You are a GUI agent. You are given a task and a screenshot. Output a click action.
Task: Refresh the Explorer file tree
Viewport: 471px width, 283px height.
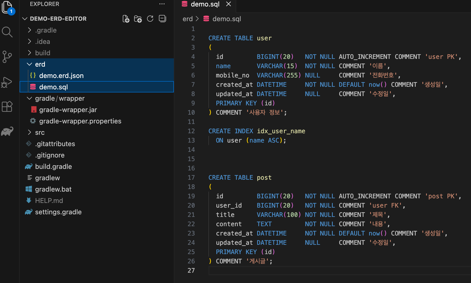(150, 19)
